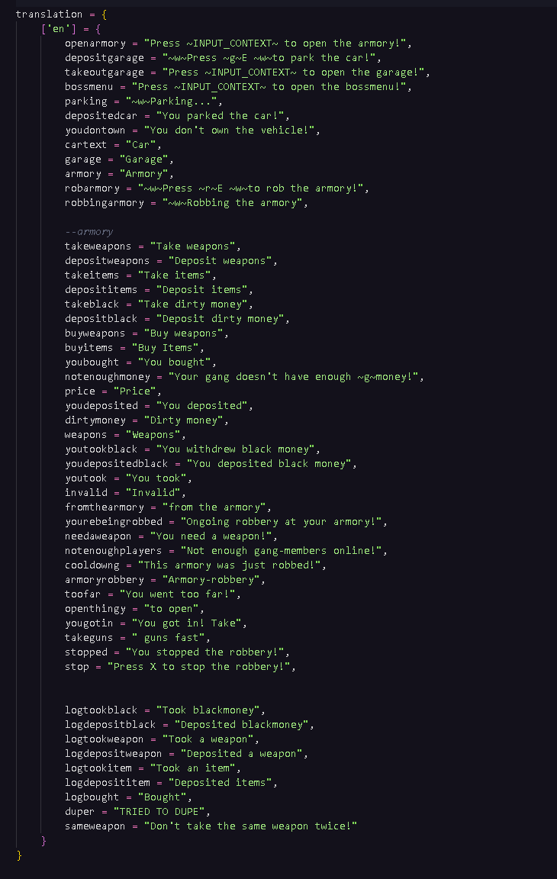The width and height of the screenshot is (557, 879).
Task: Click the last closing brace
Action: [20, 855]
